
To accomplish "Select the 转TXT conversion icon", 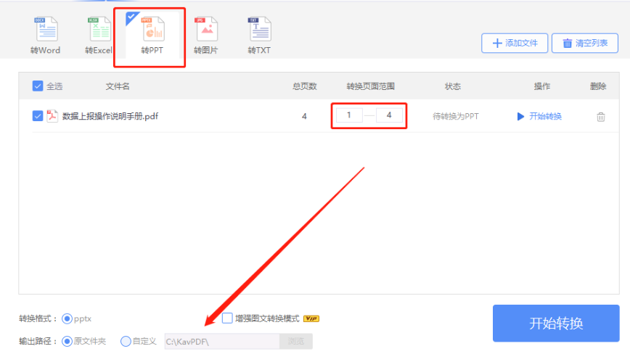I will coord(259,36).
